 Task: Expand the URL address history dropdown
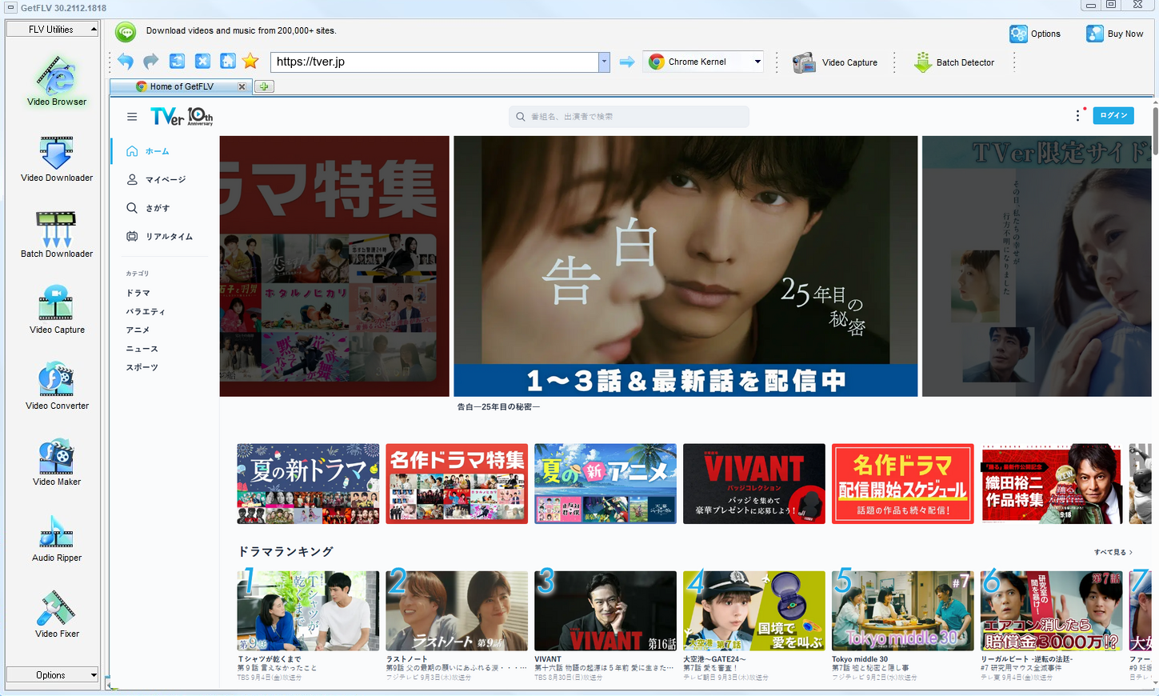pyautogui.click(x=604, y=62)
